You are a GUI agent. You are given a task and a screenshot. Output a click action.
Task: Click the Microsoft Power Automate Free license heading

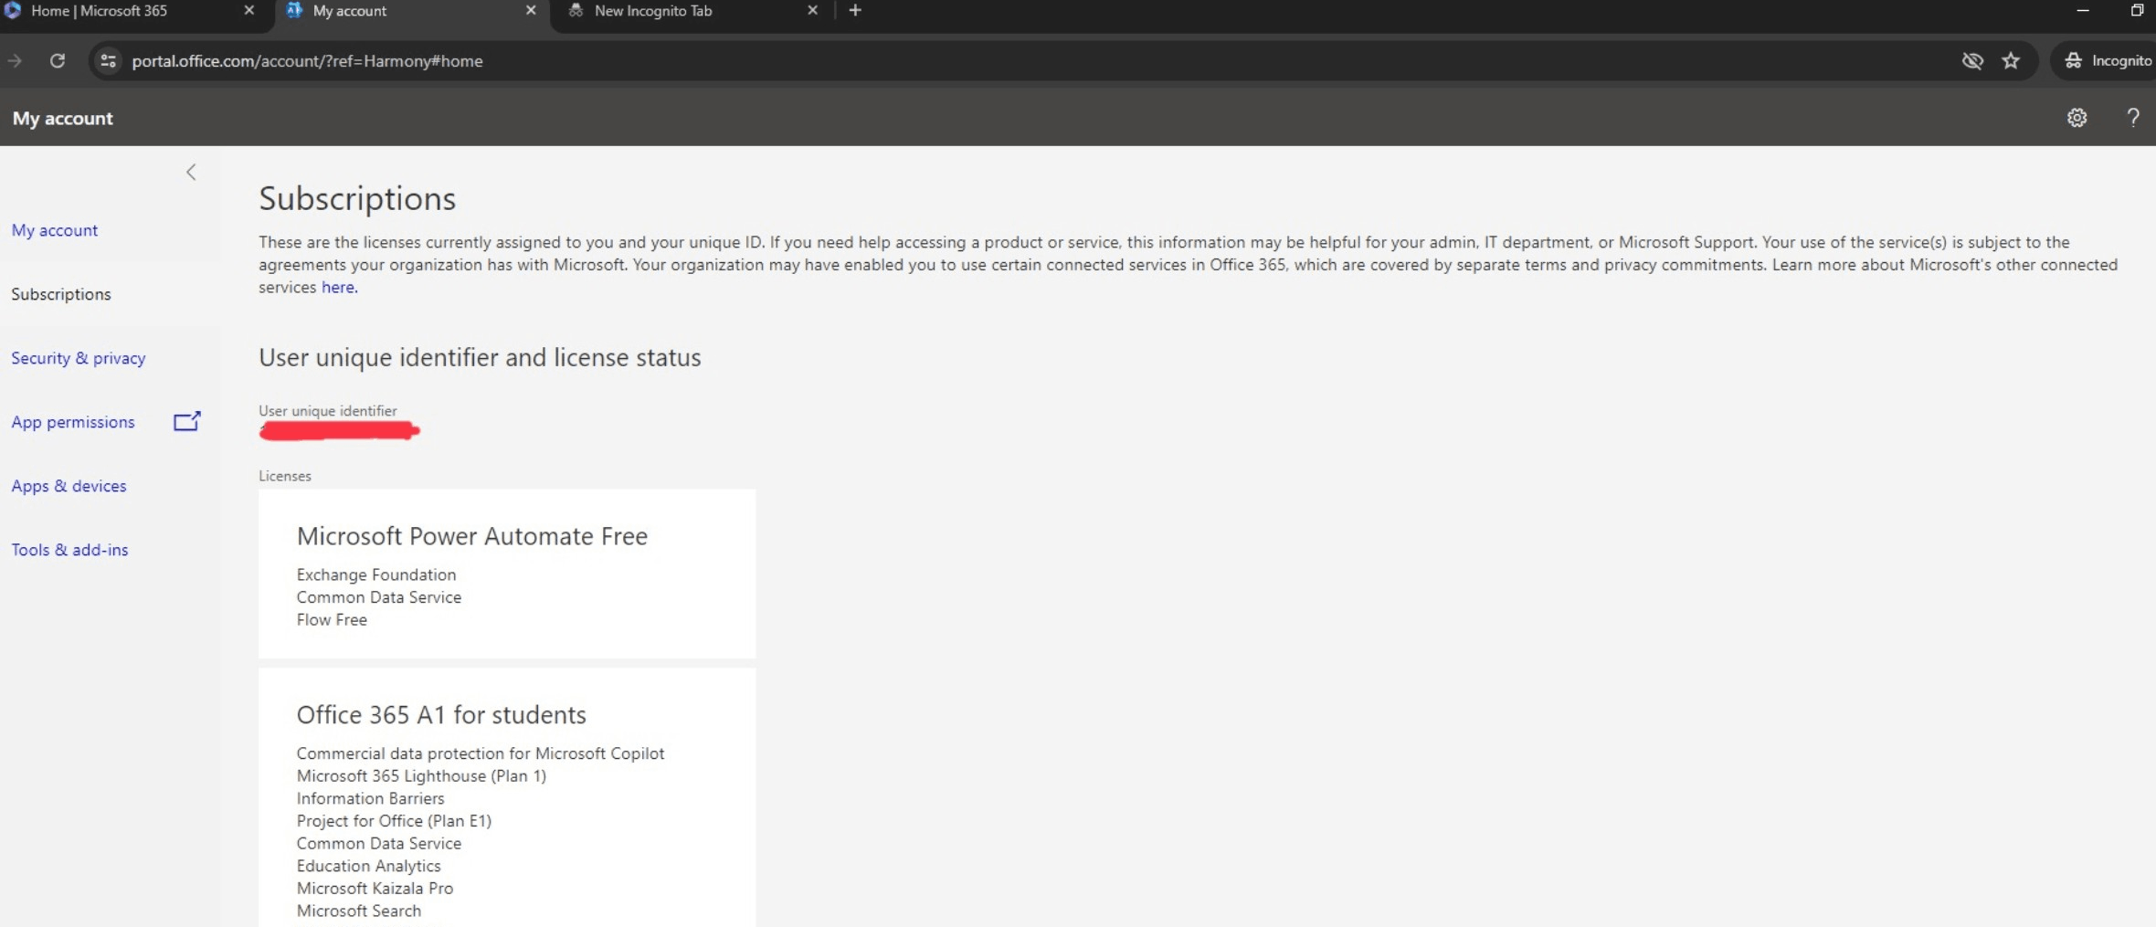pyautogui.click(x=472, y=536)
